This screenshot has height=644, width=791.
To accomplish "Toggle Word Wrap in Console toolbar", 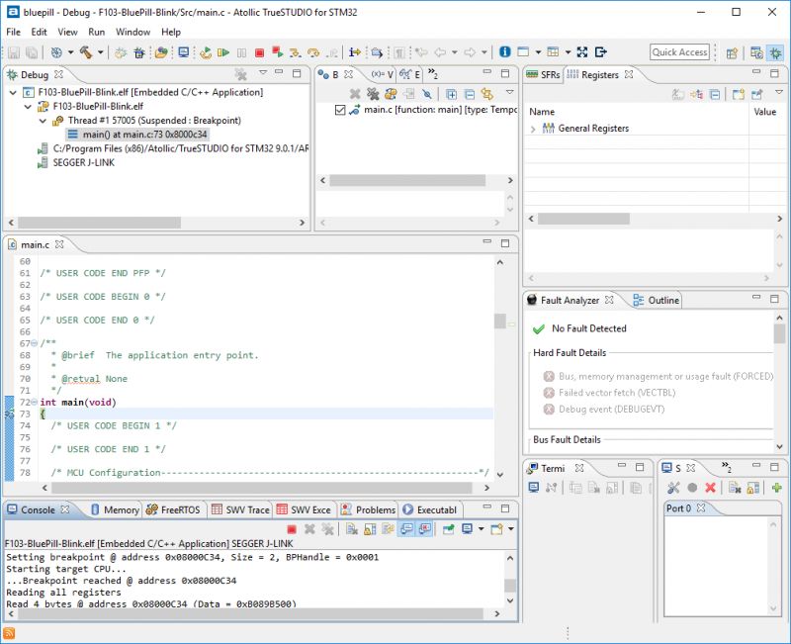I will point(388,529).
